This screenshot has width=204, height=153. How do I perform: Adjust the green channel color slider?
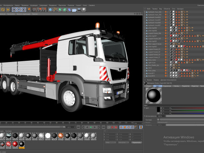[187, 110]
